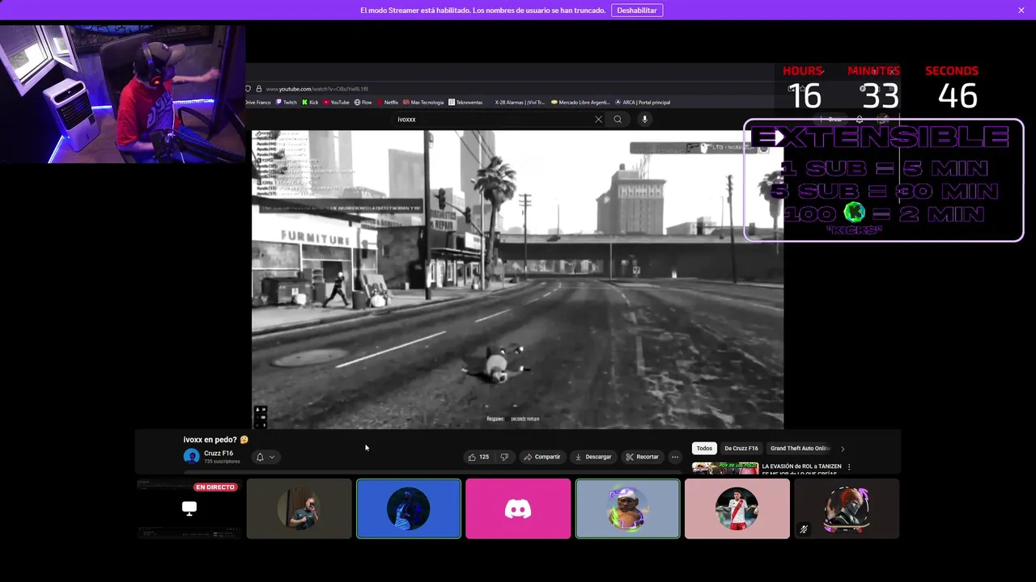Select the De Cruzz F16 filter chip

coord(741,449)
